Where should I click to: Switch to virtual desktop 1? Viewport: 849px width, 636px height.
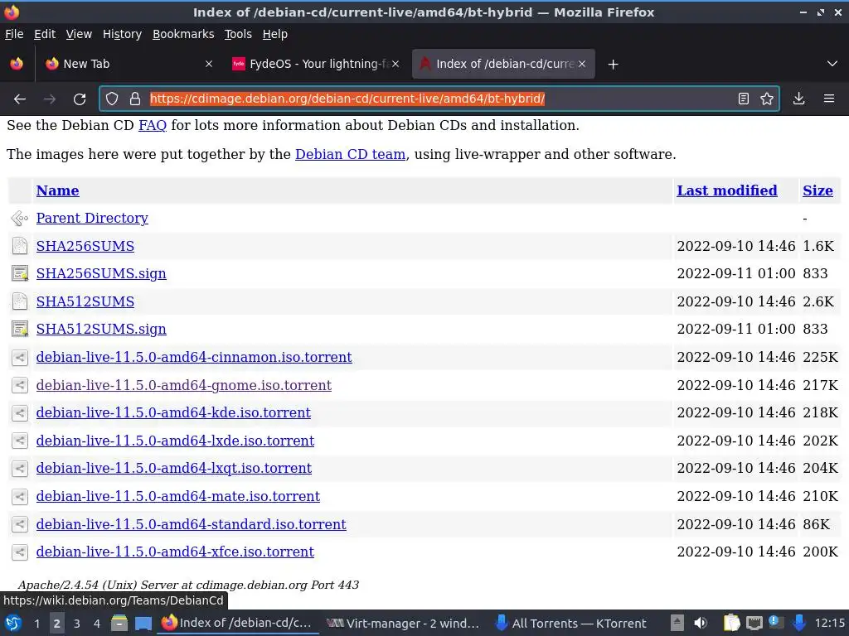pos(36,624)
